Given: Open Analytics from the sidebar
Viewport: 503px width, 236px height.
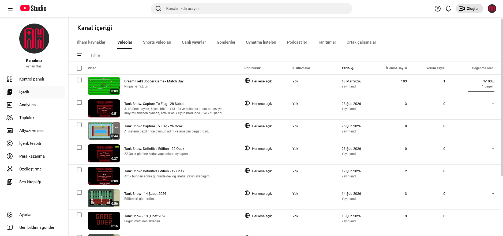Looking at the screenshot, I should click(27, 105).
